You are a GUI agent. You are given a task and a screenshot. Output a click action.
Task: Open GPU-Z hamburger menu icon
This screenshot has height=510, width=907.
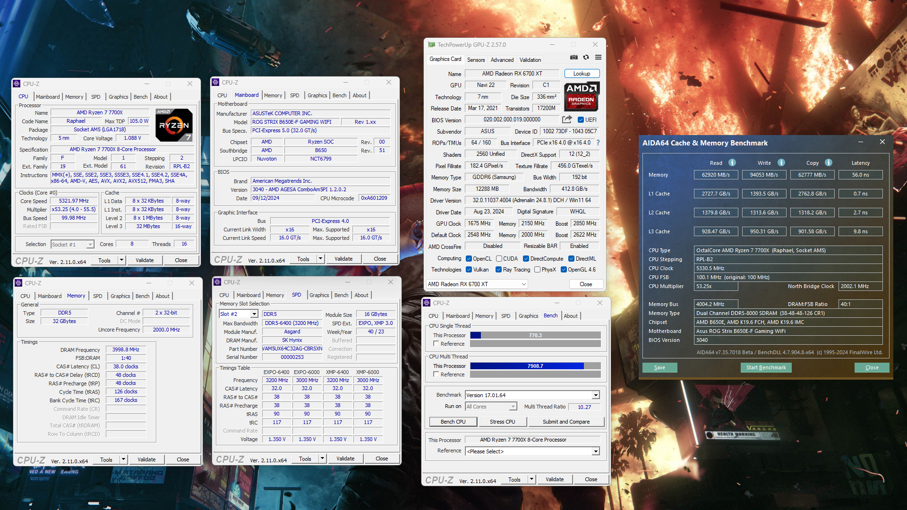[598, 58]
